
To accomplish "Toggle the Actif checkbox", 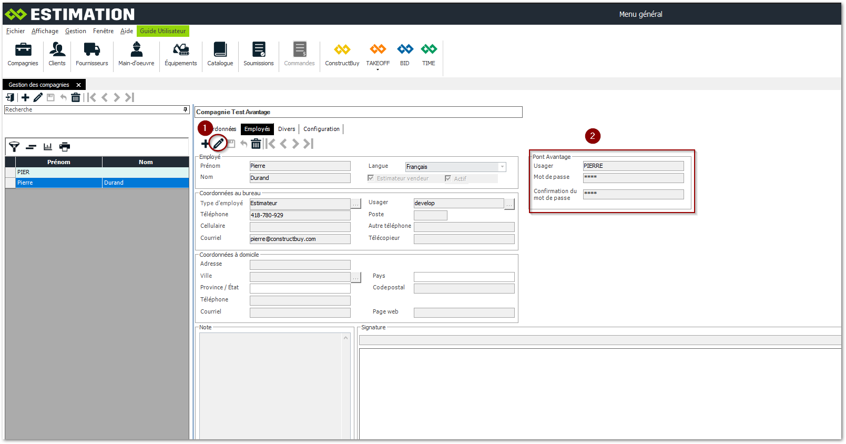I will click(x=448, y=178).
